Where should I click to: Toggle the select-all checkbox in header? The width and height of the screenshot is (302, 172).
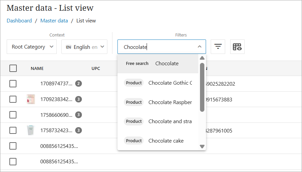[13, 68]
